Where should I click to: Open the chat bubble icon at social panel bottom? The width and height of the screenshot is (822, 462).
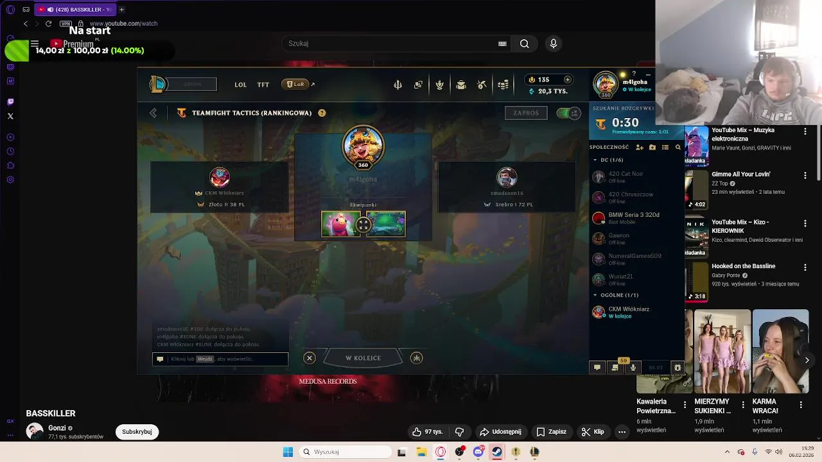pos(597,368)
